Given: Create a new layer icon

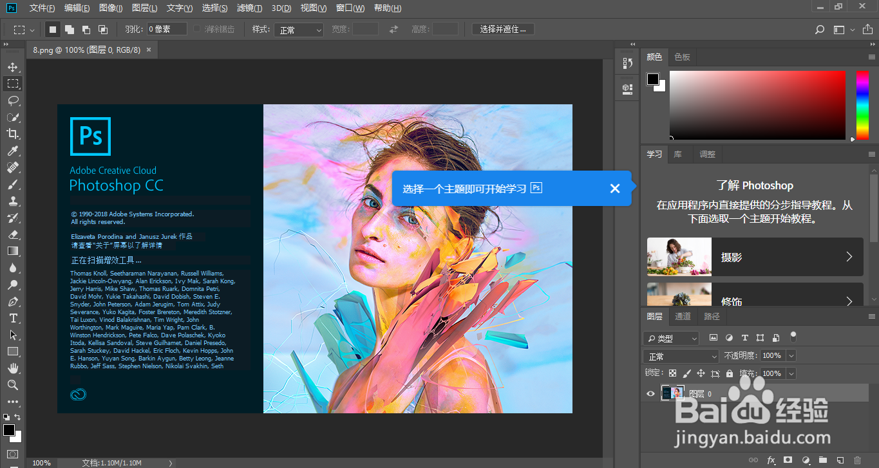Looking at the screenshot, I should click(x=840, y=460).
